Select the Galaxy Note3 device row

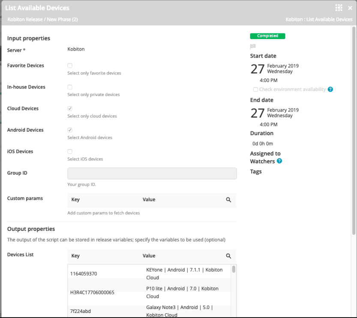(x=150, y=311)
